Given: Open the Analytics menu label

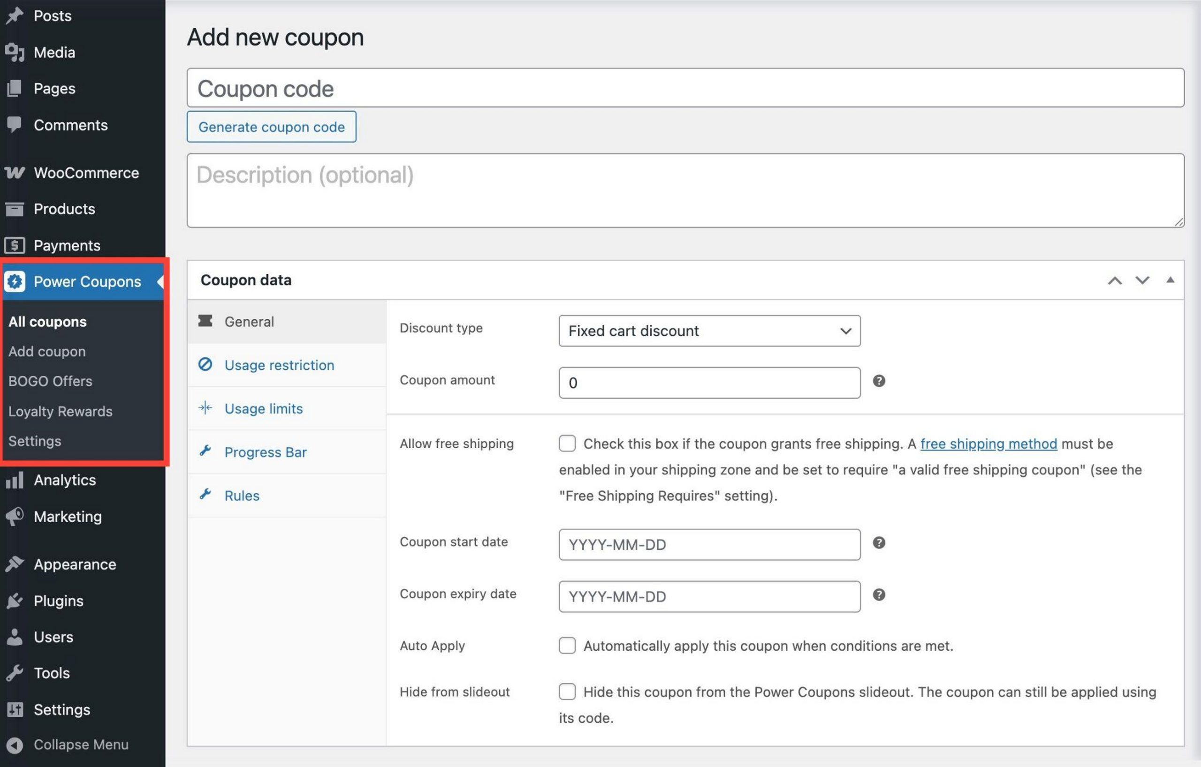Looking at the screenshot, I should pyautogui.click(x=65, y=480).
